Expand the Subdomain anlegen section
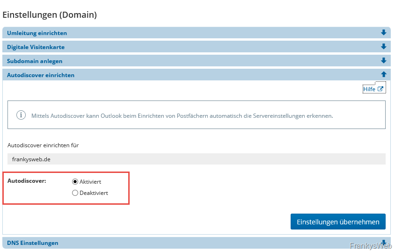The image size is (395, 251). (x=35, y=61)
